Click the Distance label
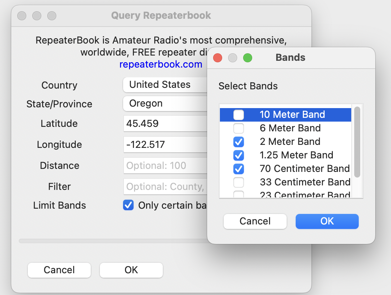Screen dimensions: 391x295 [60, 166]
